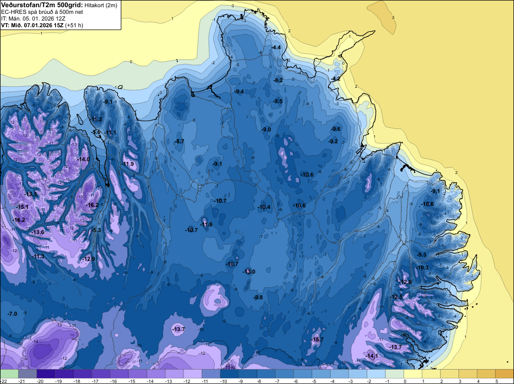Select the -8.2 temperature reading
Viewport: 514px width, 384px height.
point(278,80)
